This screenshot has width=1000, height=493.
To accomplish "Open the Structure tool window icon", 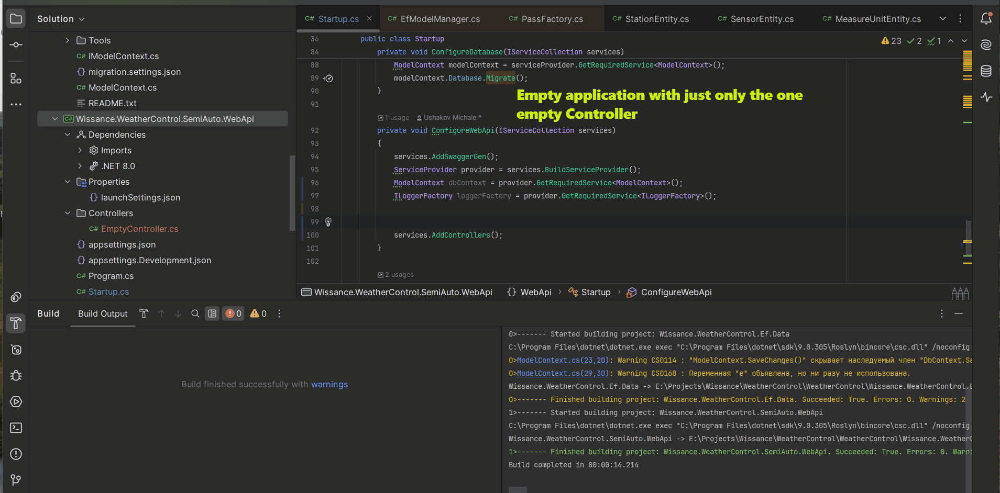I will click(16, 79).
